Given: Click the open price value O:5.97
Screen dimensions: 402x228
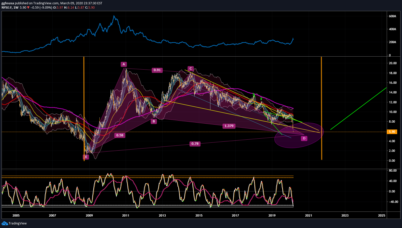Looking at the screenshot, I should click(58, 8).
